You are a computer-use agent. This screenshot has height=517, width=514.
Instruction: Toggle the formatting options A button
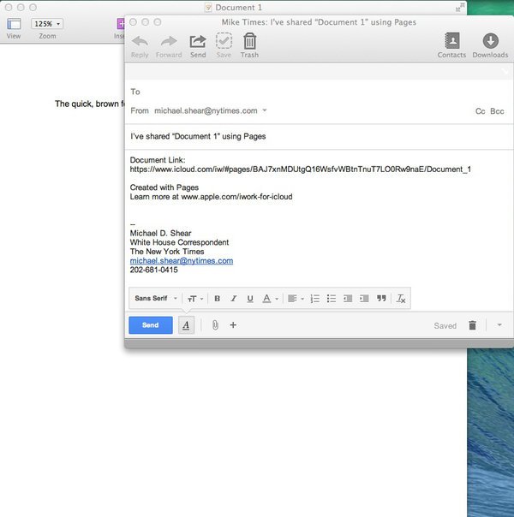coord(186,325)
